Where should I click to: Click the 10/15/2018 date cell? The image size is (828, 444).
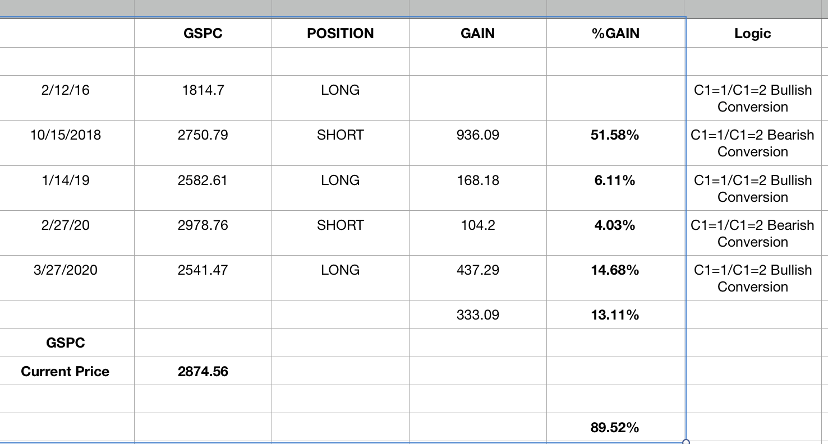pyautogui.click(x=65, y=135)
